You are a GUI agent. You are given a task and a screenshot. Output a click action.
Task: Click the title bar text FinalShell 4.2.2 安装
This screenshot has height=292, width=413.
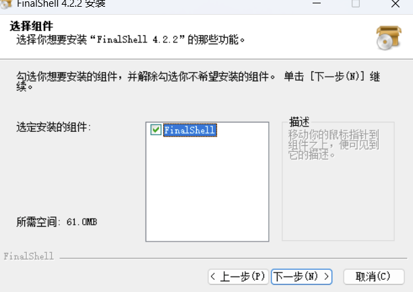61,3
